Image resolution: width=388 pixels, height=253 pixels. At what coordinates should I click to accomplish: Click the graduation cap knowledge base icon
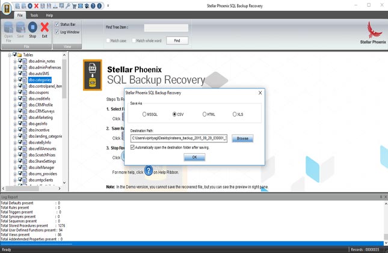pos(87,6)
